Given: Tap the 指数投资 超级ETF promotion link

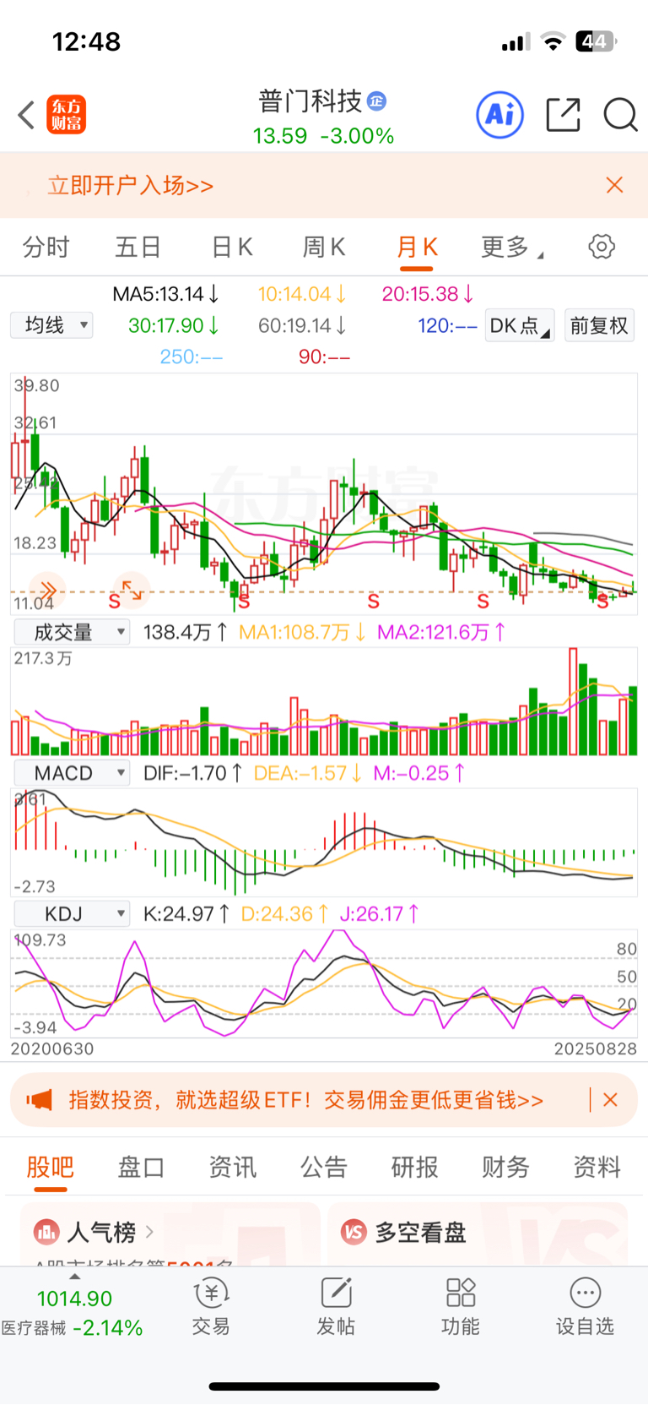Looking at the screenshot, I should [x=306, y=1099].
